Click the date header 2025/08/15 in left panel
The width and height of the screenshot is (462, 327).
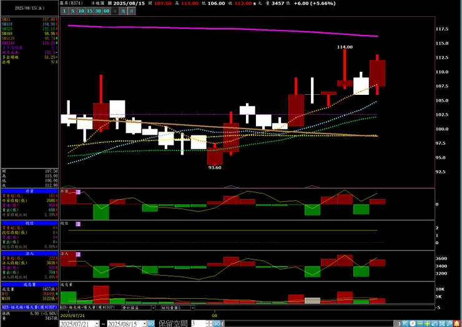tap(29, 8)
